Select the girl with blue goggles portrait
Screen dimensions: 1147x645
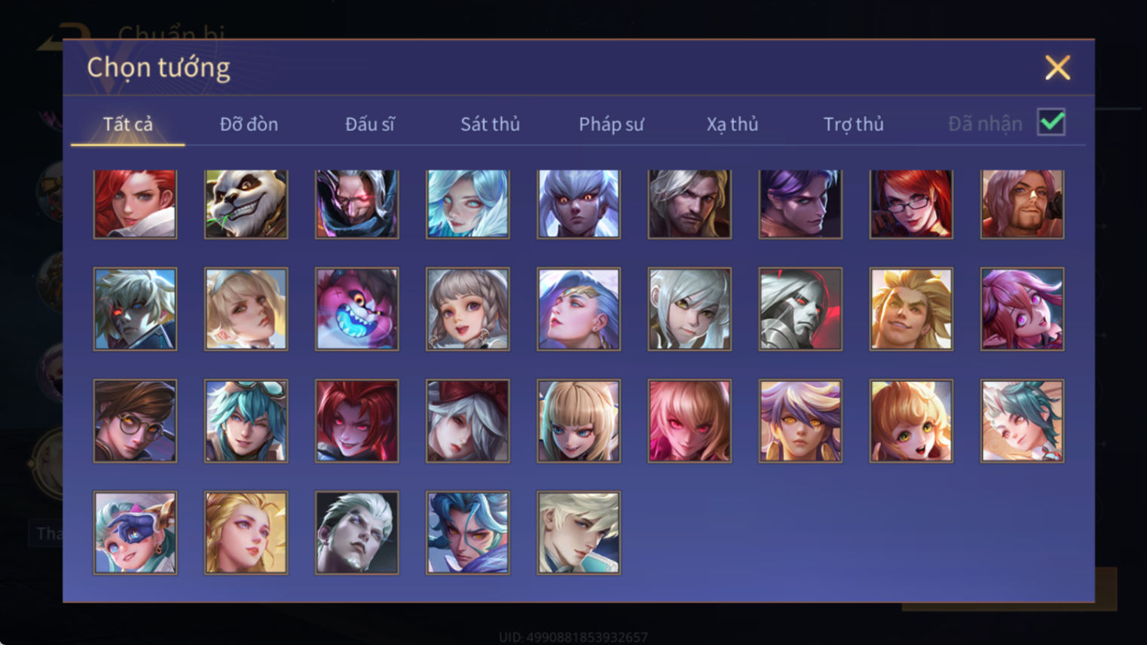[135, 533]
